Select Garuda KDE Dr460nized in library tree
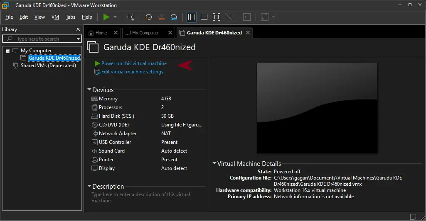The image size is (426, 221). (54, 58)
